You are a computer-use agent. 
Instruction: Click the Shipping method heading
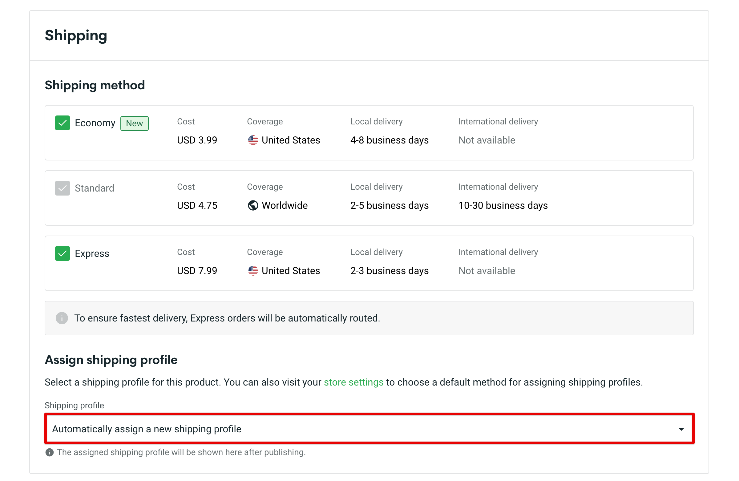[x=95, y=85]
